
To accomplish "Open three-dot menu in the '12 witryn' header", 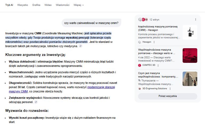I will 195,19.
